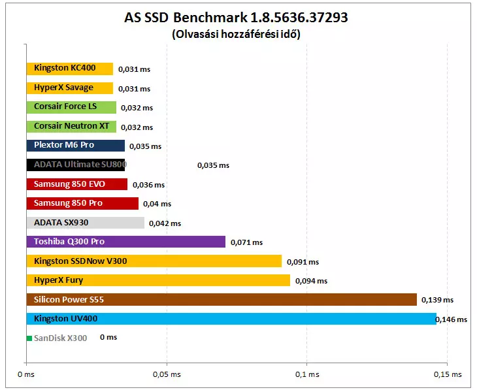Click the small green SanDisk X300 marker
This screenshot has width=477, height=390.
(29, 338)
